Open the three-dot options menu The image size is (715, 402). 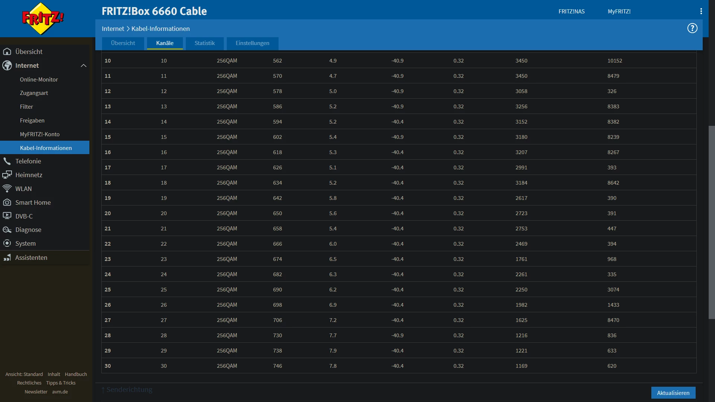tap(701, 11)
